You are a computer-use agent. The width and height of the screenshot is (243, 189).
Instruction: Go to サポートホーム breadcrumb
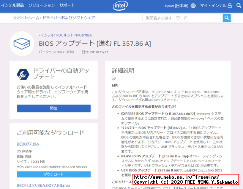point(26,18)
